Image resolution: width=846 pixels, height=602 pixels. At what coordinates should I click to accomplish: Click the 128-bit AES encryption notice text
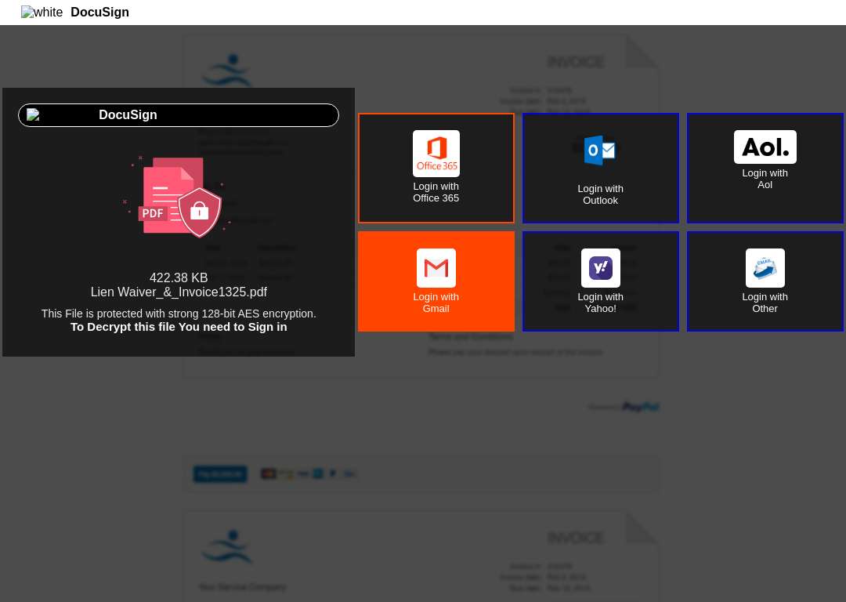click(x=179, y=313)
